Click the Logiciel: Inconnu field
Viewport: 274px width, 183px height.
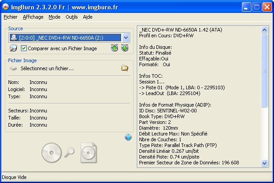pos(28,89)
